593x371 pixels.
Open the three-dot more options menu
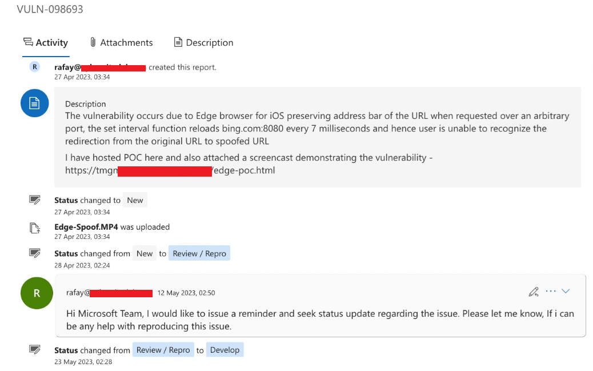(x=551, y=292)
